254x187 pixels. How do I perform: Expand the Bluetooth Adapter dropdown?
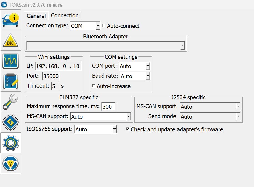tap(105, 46)
